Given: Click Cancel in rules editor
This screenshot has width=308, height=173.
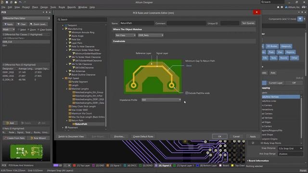Looking at the screenshot, I should (236, 136).
